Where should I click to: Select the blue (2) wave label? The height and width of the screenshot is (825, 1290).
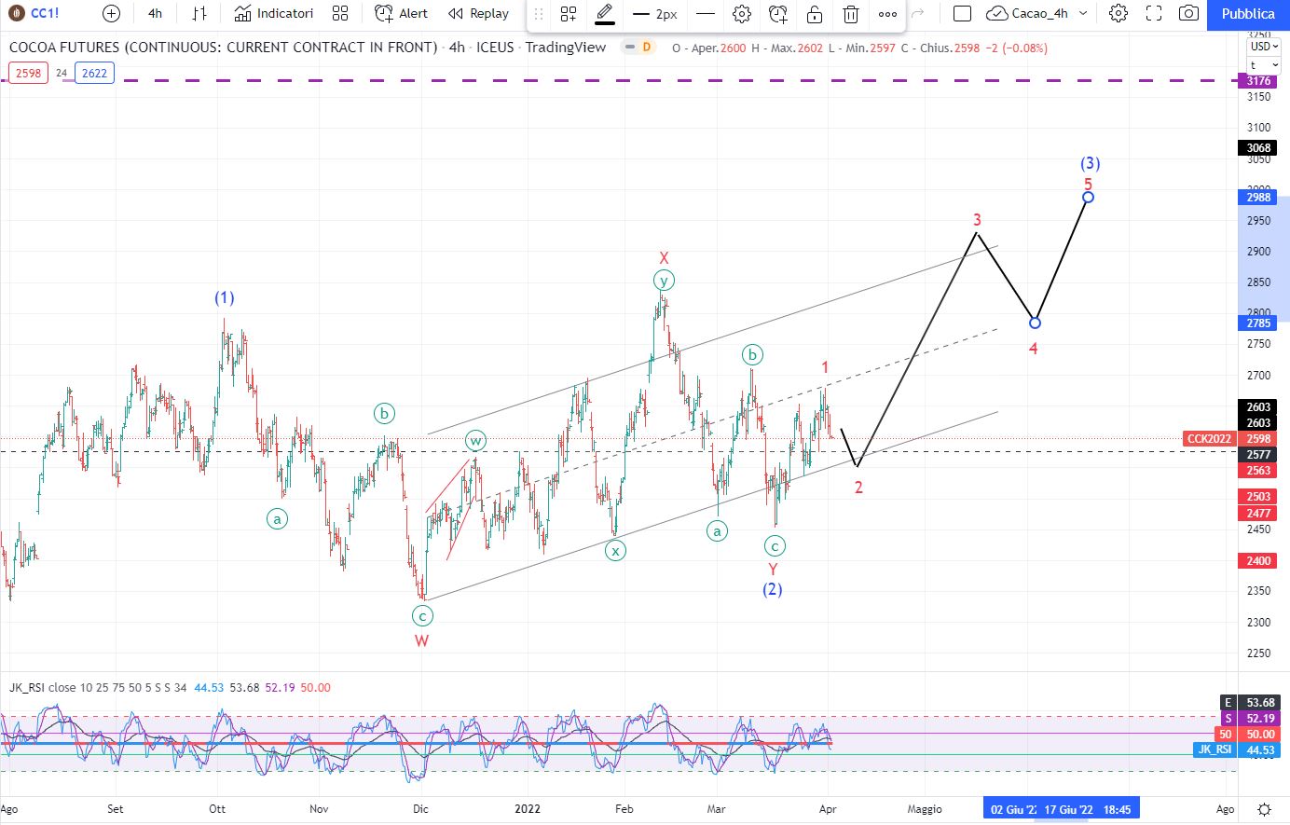coord(773,589)
